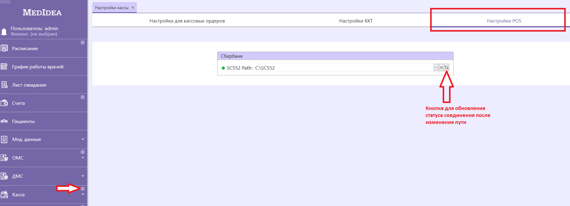Select the Настройки POS tab
Viewport: 570px width, 206px height.
(504, 21)
